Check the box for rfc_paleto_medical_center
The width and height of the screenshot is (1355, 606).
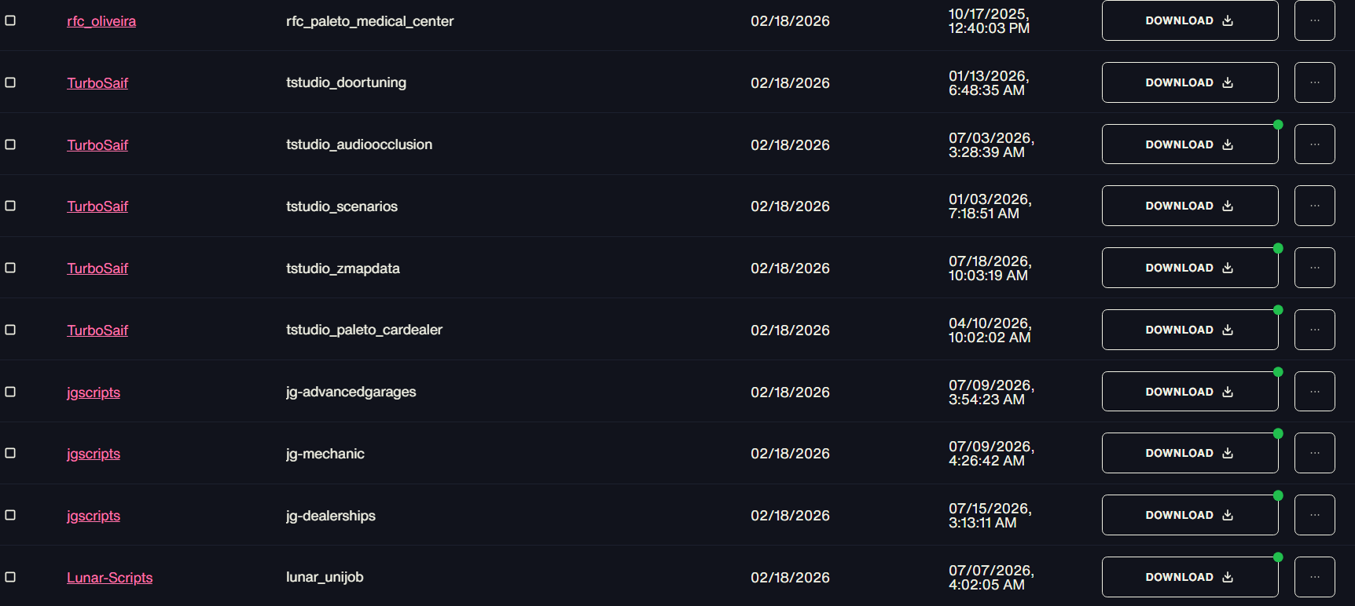10,20
